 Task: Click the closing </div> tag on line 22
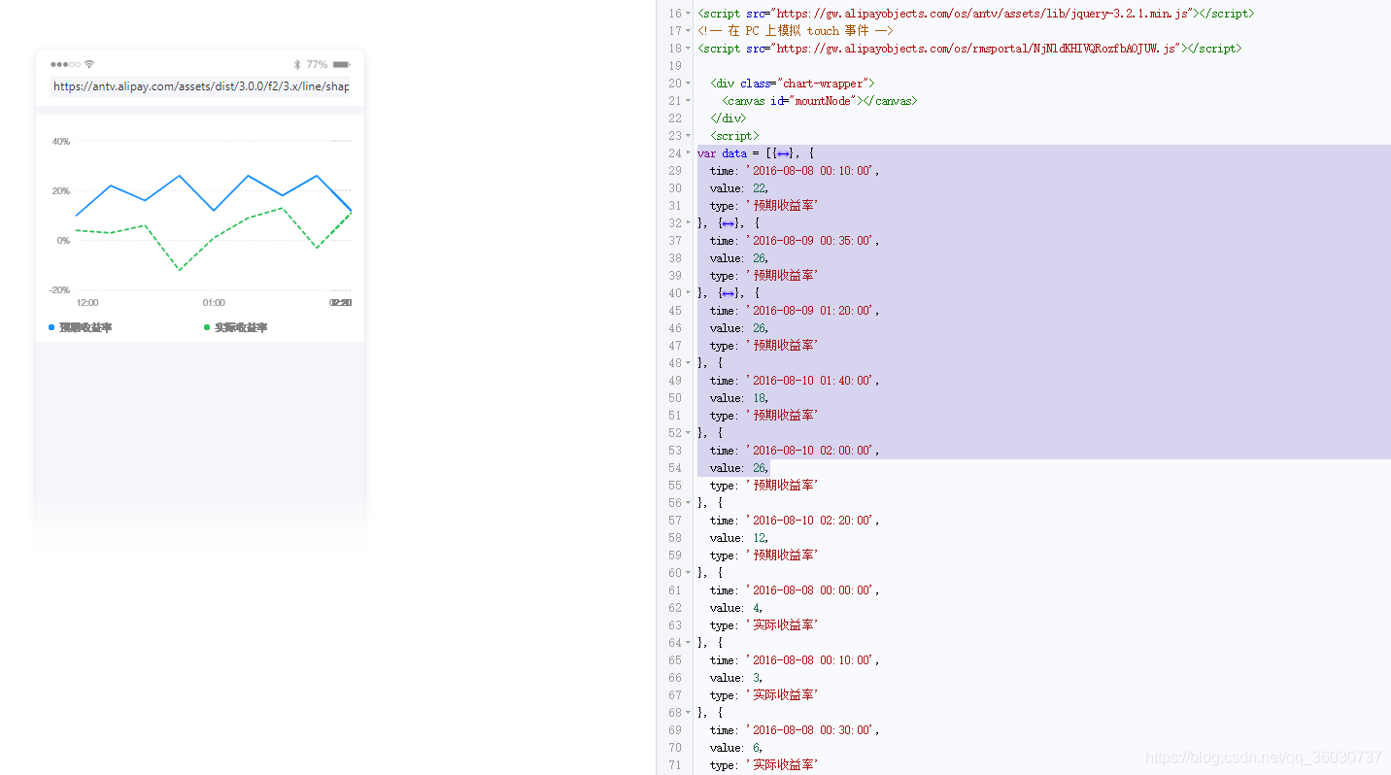(729, 118)
